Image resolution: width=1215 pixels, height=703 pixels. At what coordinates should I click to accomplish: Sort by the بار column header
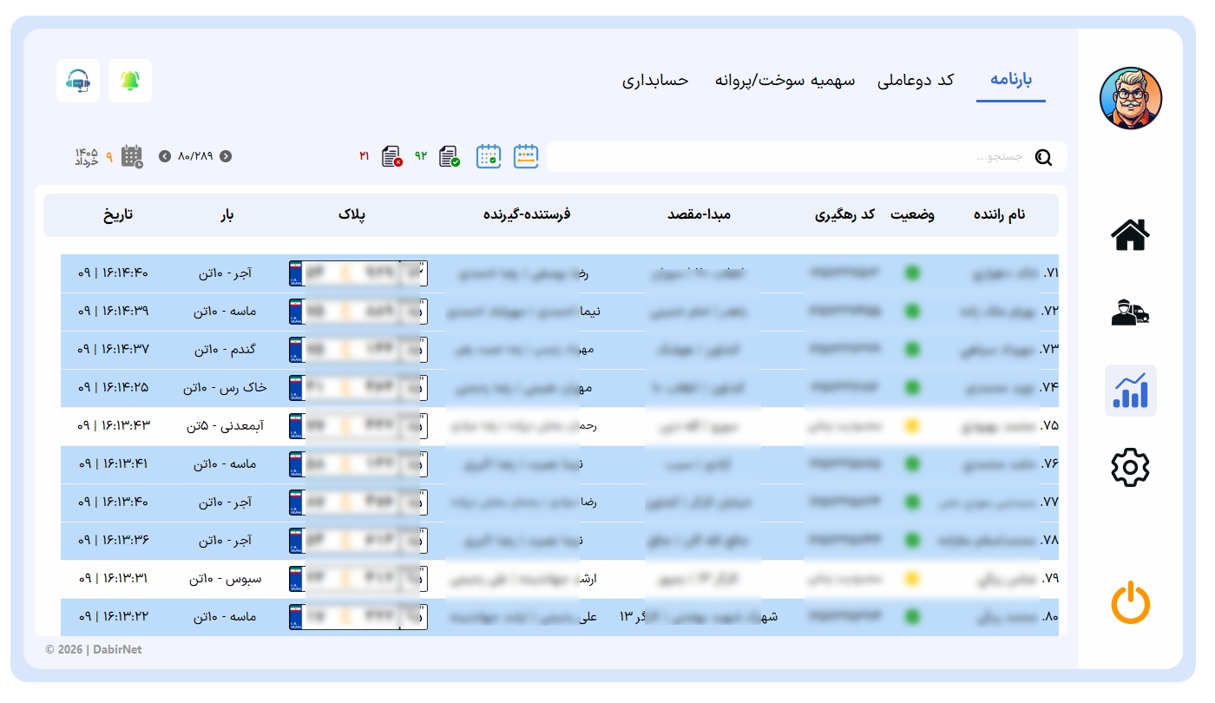(227, 214)
